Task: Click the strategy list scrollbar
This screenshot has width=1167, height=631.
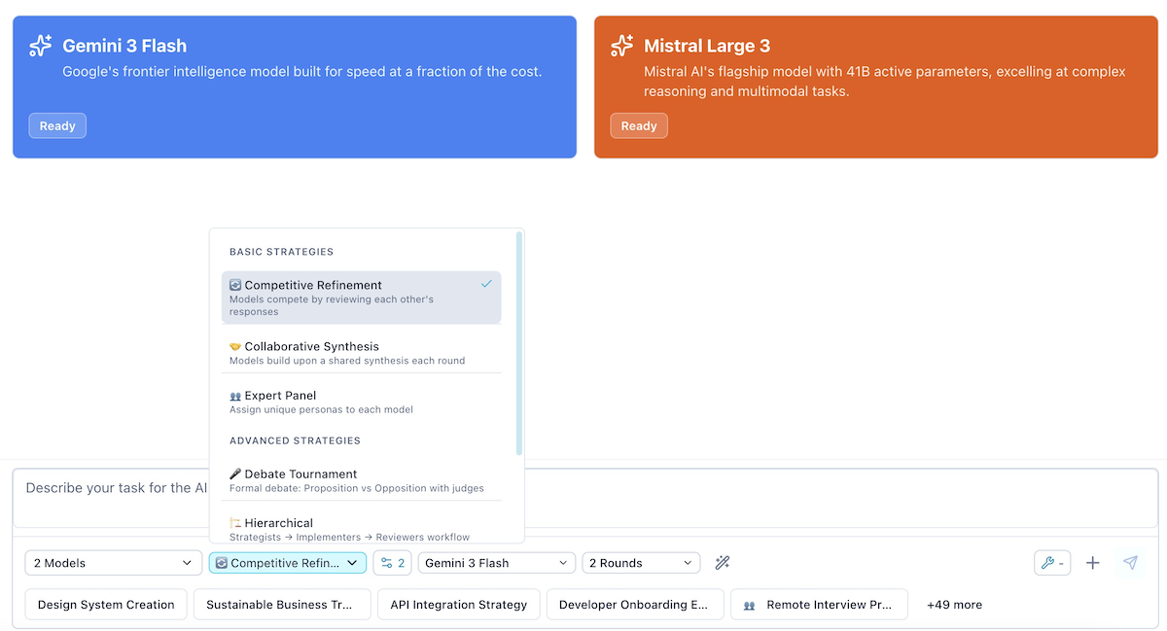Action: (519, 343)
